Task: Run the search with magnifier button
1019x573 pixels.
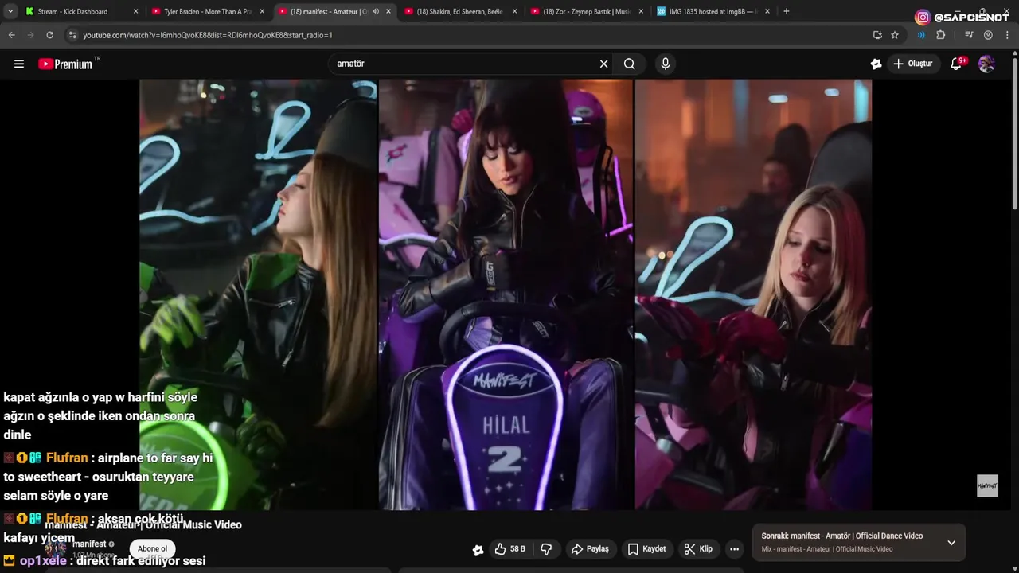Action: [630, 64]
